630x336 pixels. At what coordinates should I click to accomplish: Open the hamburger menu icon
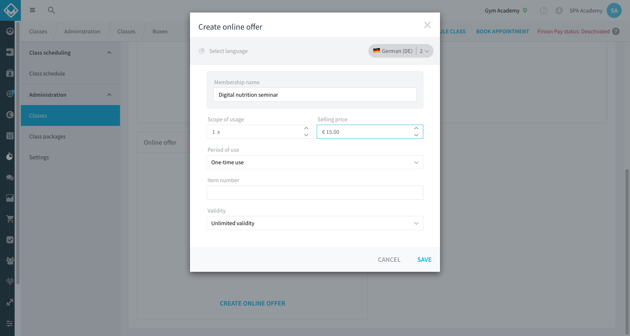[x=32, y=10]
